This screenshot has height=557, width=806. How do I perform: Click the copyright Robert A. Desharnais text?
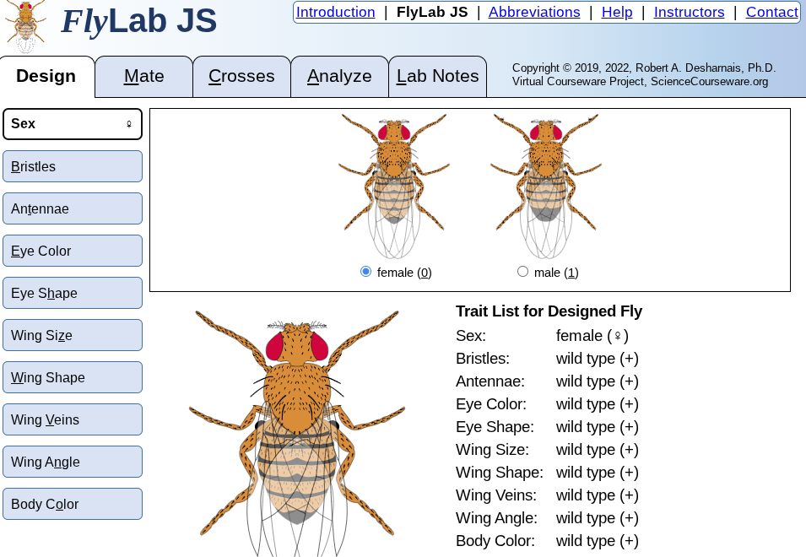(x=644, y=68)
